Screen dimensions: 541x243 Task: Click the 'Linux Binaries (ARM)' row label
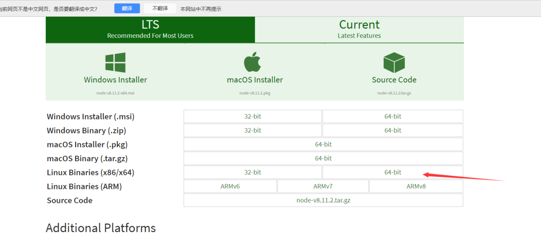84,186
